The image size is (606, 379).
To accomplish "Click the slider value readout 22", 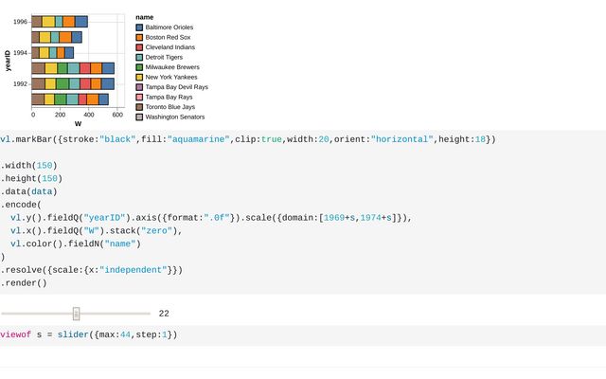I will [x=164, y=314].
